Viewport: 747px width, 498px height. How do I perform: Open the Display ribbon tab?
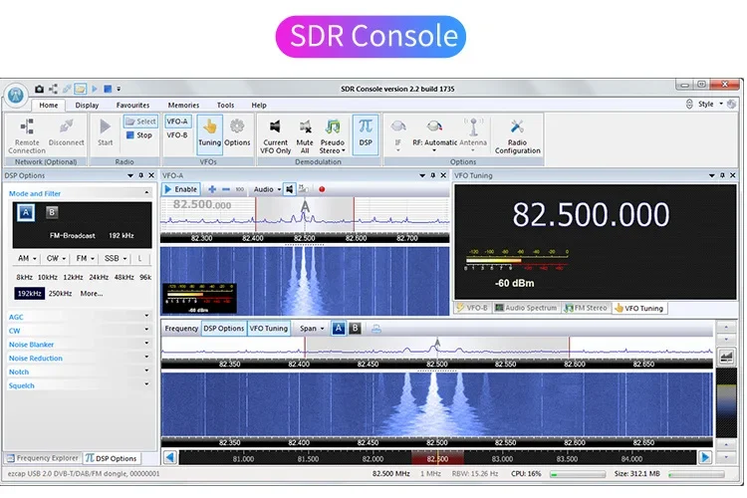87,105
